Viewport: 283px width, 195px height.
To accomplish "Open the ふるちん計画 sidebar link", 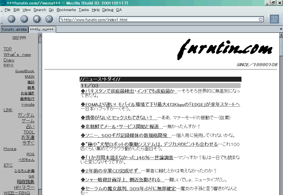I will pyautogui.click(x=24, y=171).
